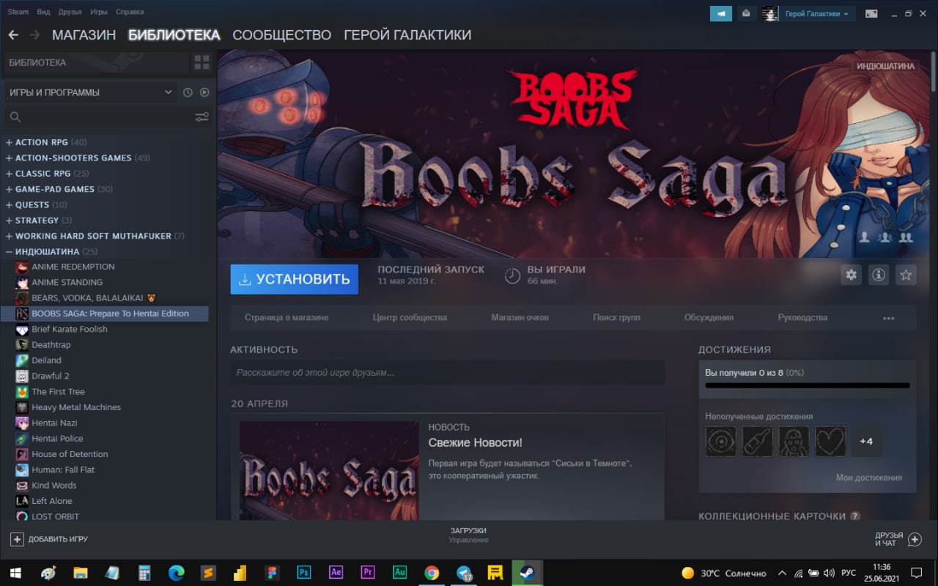Image resolution: width=938 pixels, height=586 pixels.
Task: Add game to favorites star icon
Action: click(x=906, y=275)
